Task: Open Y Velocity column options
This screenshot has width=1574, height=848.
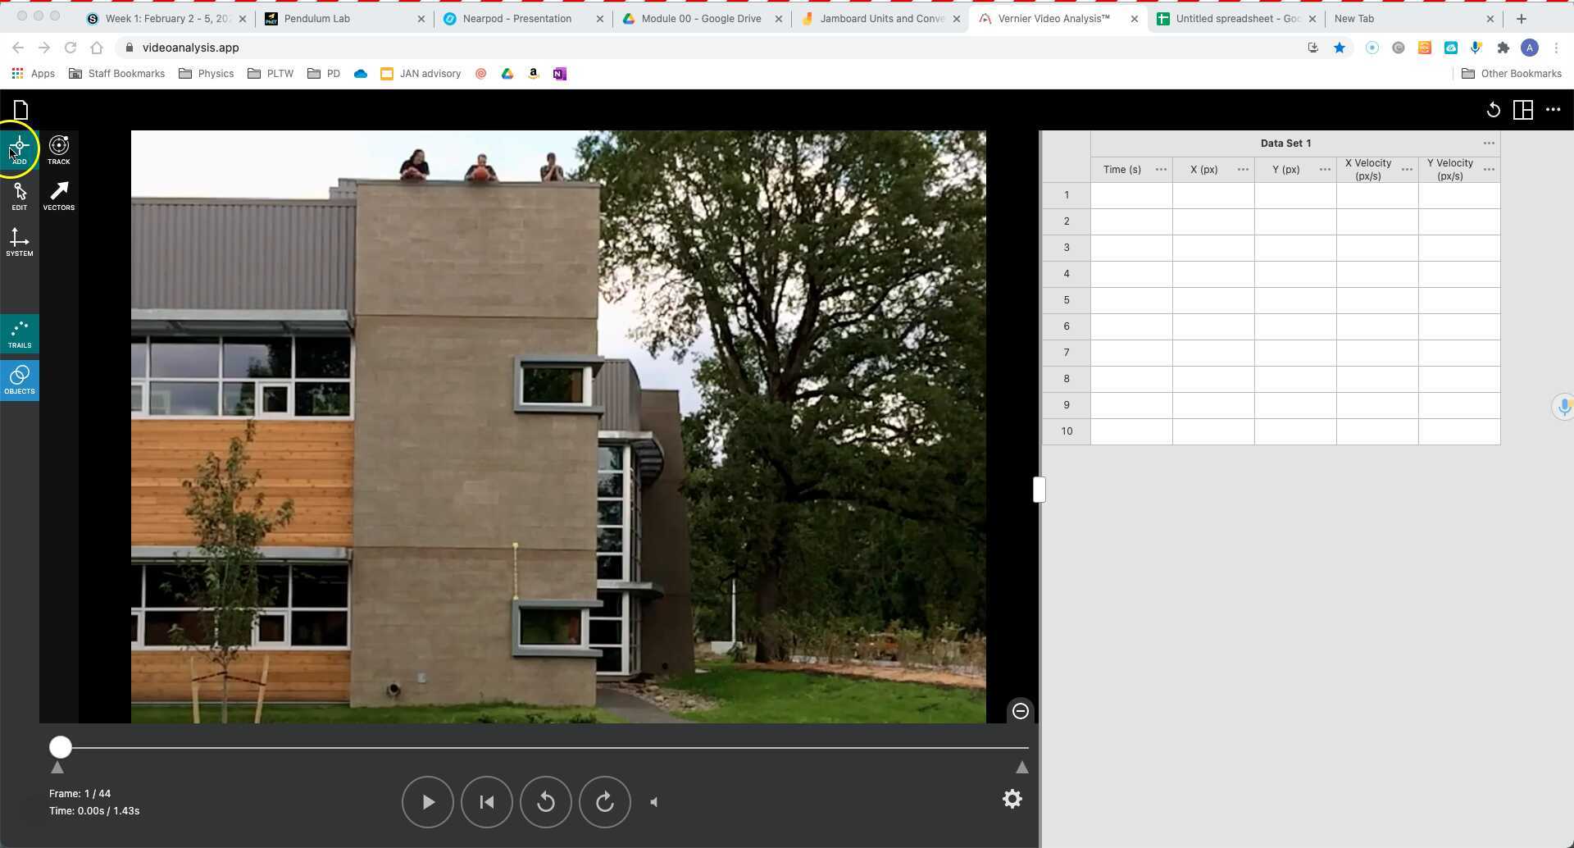Action: click(1488, 170)
